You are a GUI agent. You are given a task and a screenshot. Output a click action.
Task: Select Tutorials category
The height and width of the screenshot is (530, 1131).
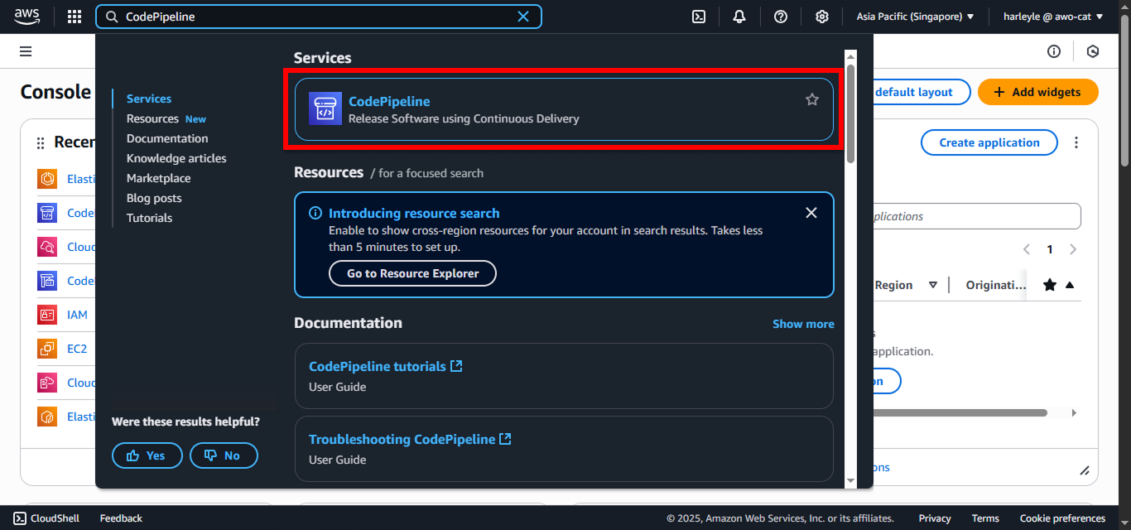click(149, 218)
